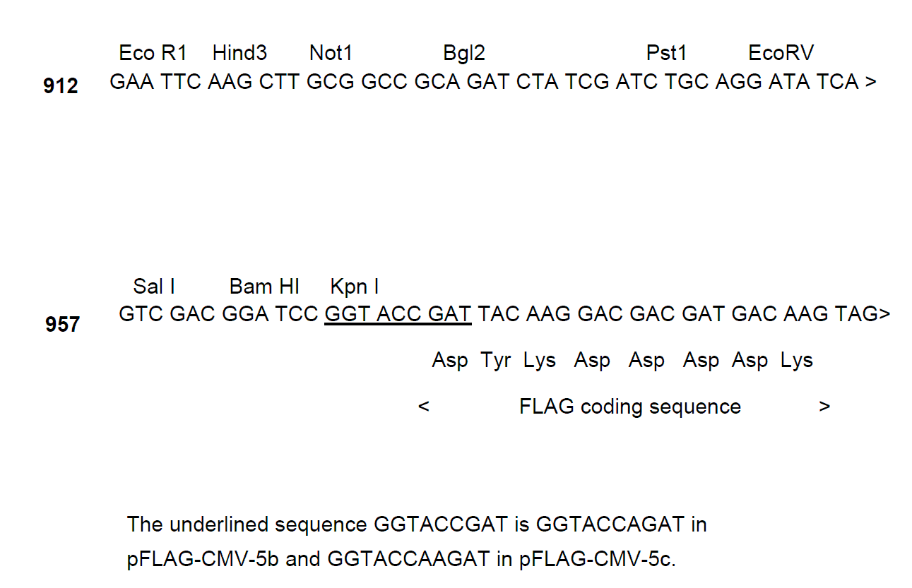Select the GAA codon at sequence start
This screenshot has width=912, height=588.
click(132, 82)
